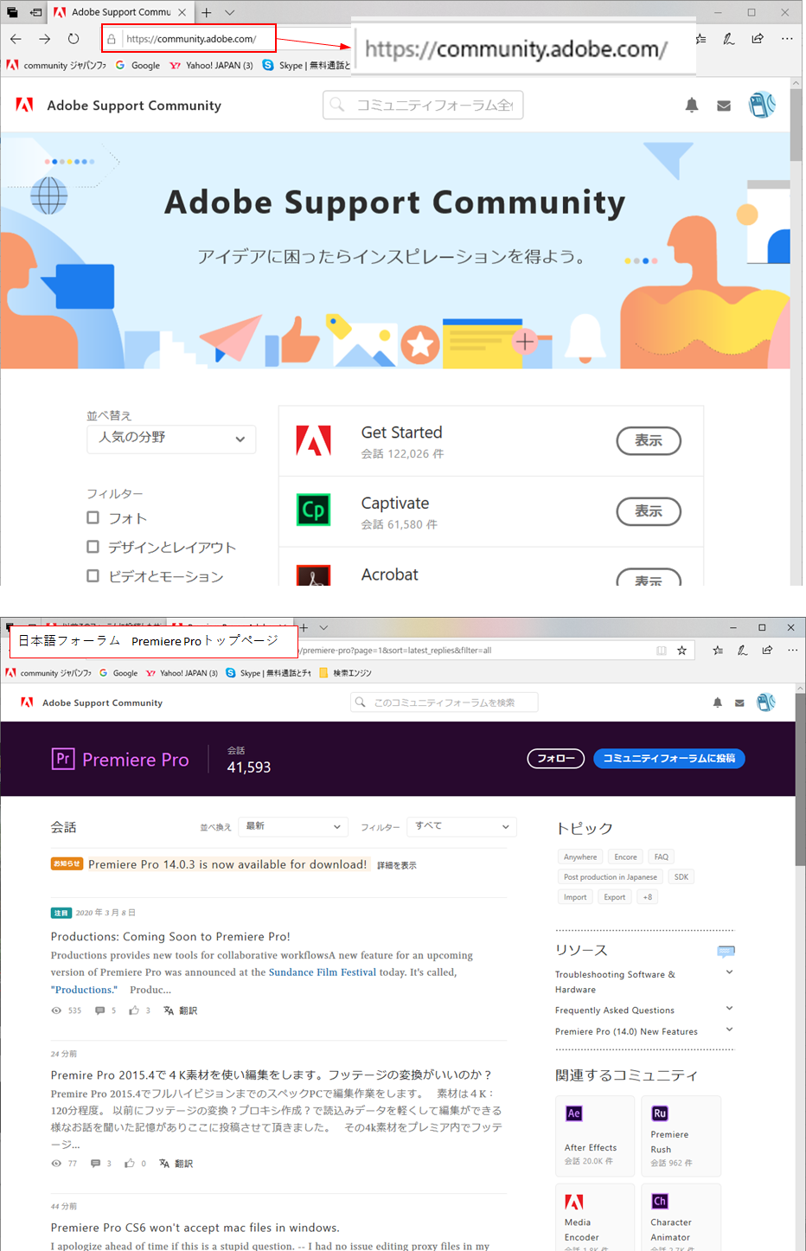
Task: Click the Acrobat icon in product list
Action: 313,576
